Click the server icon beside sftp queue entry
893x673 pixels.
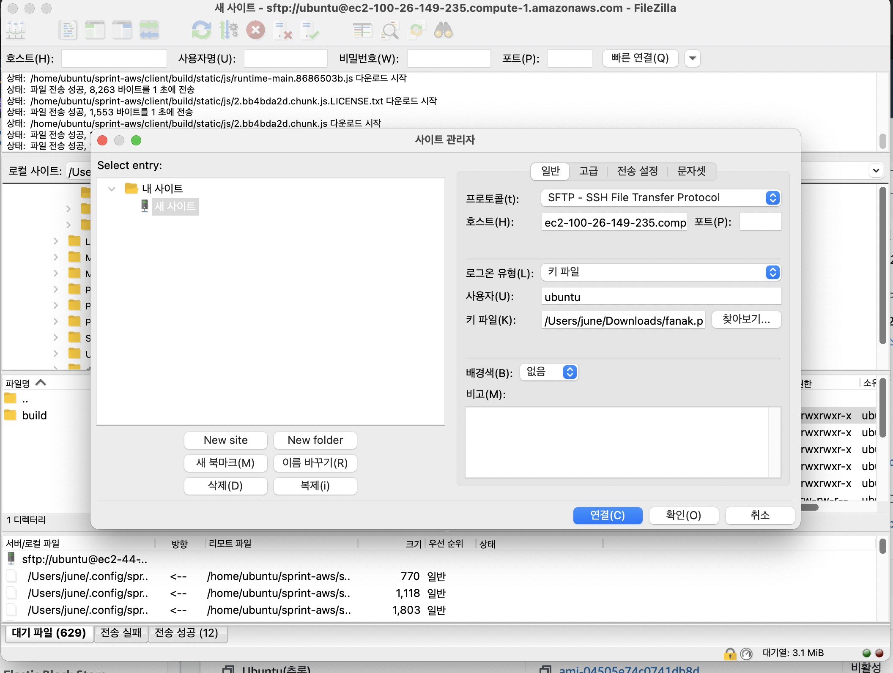point(11,559)
